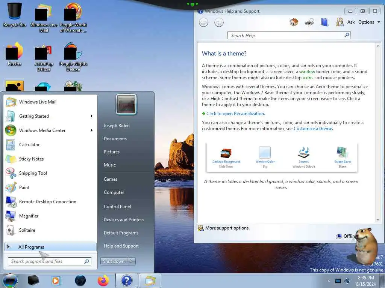Open Computer from the Start menu

pyautogui.click(x=114, y=192)
